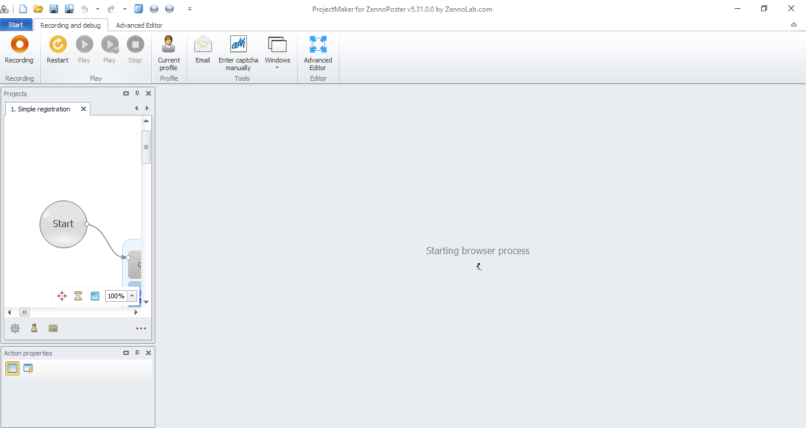Open the Email tool
Viewport: 806px width, 428px height.
click(x=203, y=50)
